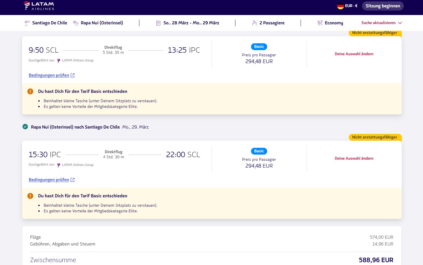Click Suche aktualisieren link
This screenshot has height=265, width=423.
[378, 23]
